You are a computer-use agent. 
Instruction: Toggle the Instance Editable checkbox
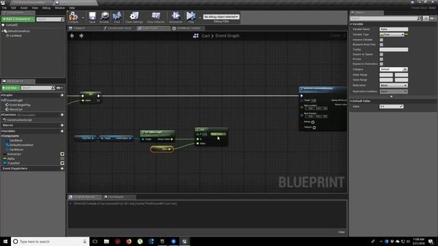point(381,40)
